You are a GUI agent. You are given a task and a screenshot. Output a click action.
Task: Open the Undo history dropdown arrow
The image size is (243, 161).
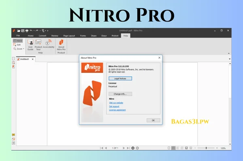[x=34, y=31]
